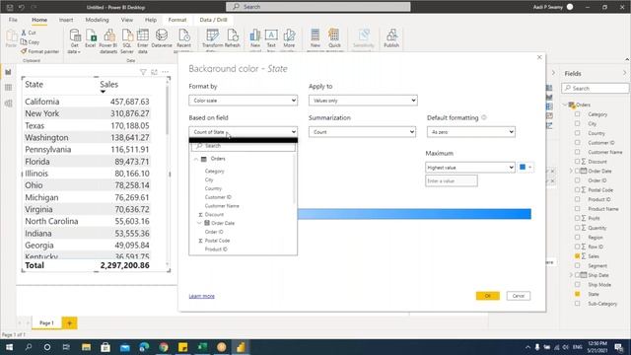The image size is (631, 355).
Task: Open Power BI datasets icon
Action: pos(108,40)
